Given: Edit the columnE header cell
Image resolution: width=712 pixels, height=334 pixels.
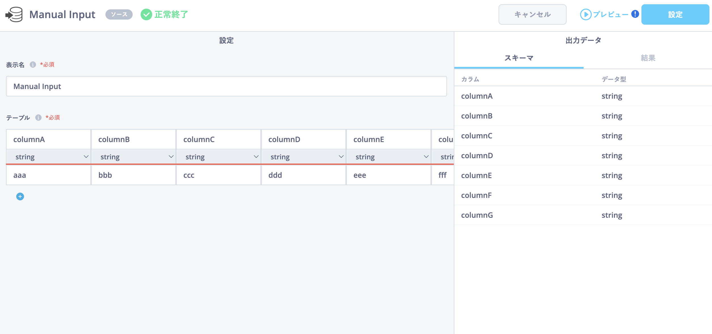Looking at the screenshot, I should point(389,139).
